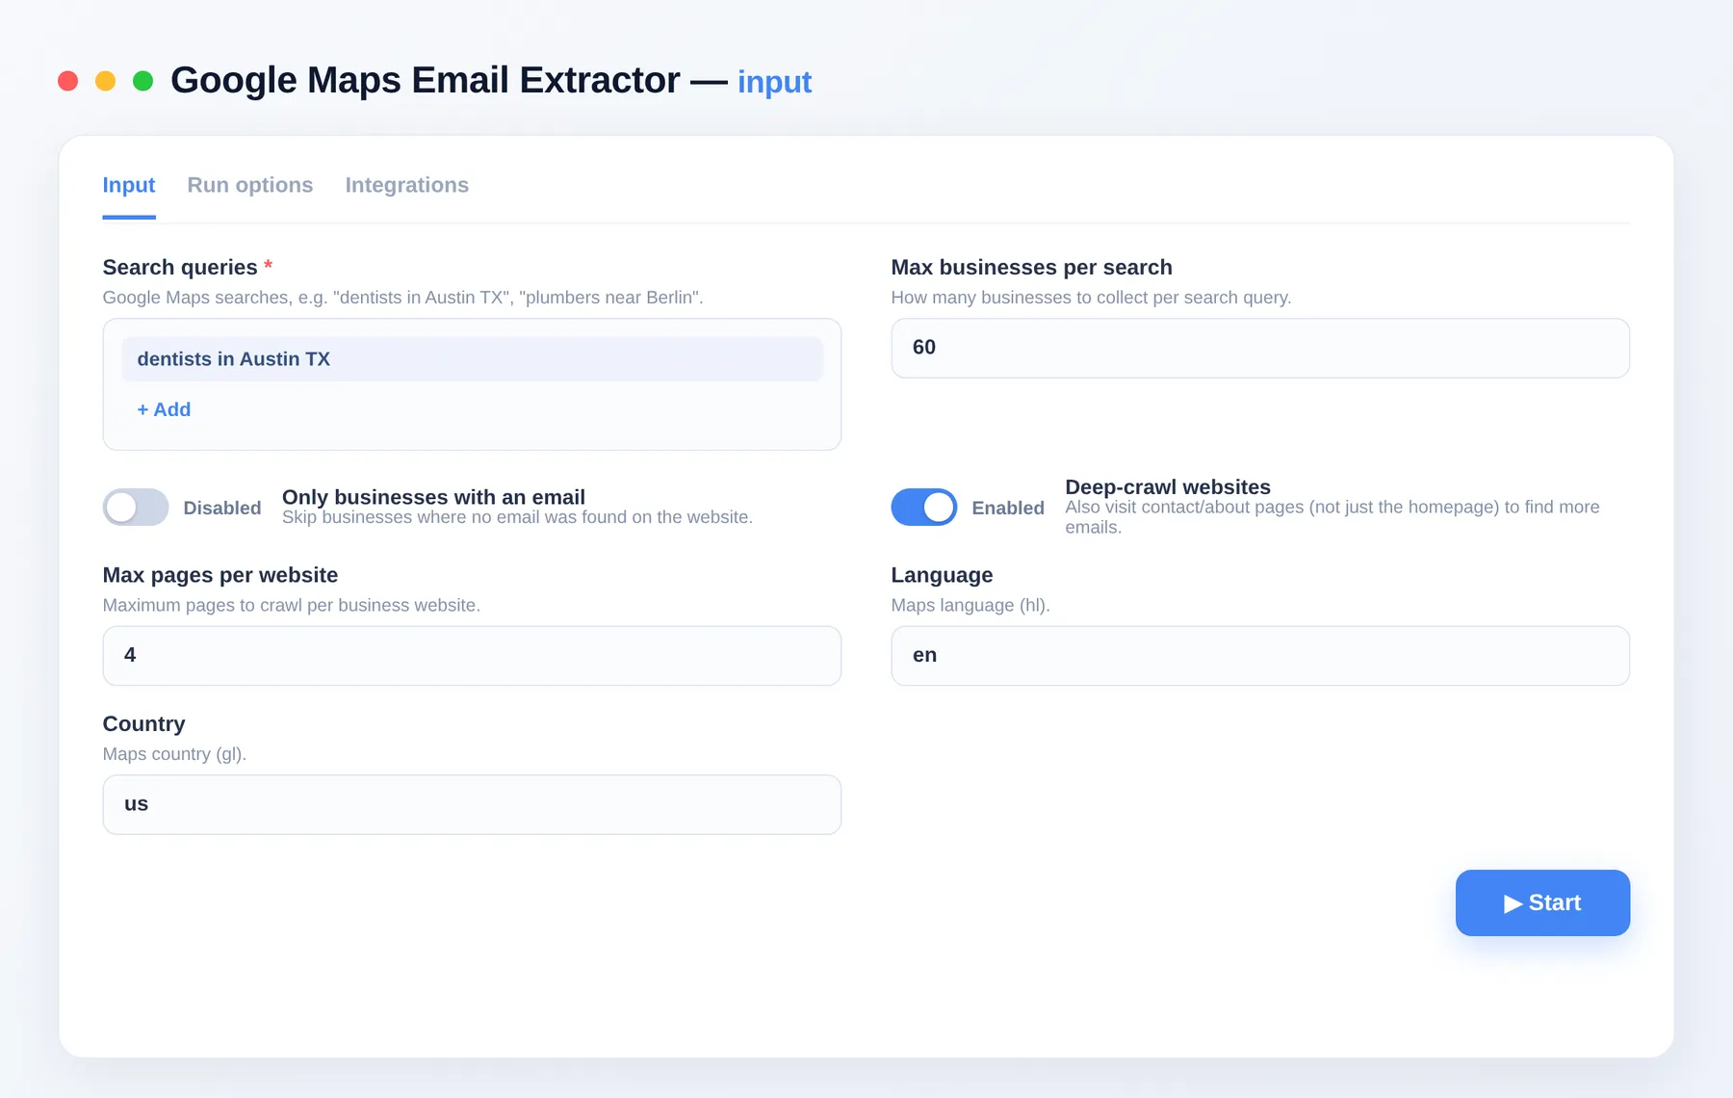Screen dimensions: 1733x1098
Task: Select the 'dentists in Austin TX' query entry
Action: pos(472,359)
